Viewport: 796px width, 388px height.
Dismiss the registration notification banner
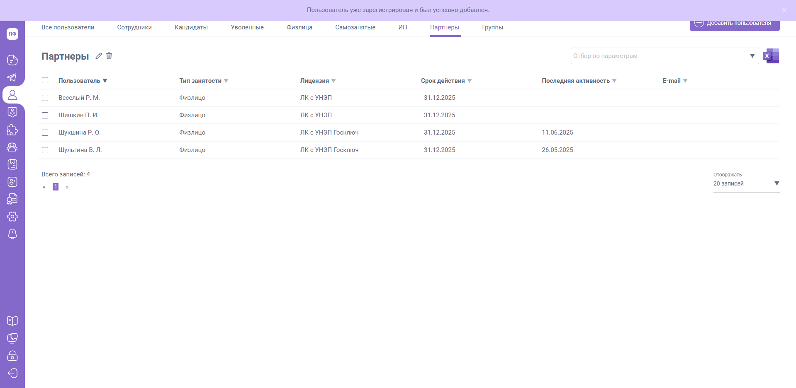(784, 10)
